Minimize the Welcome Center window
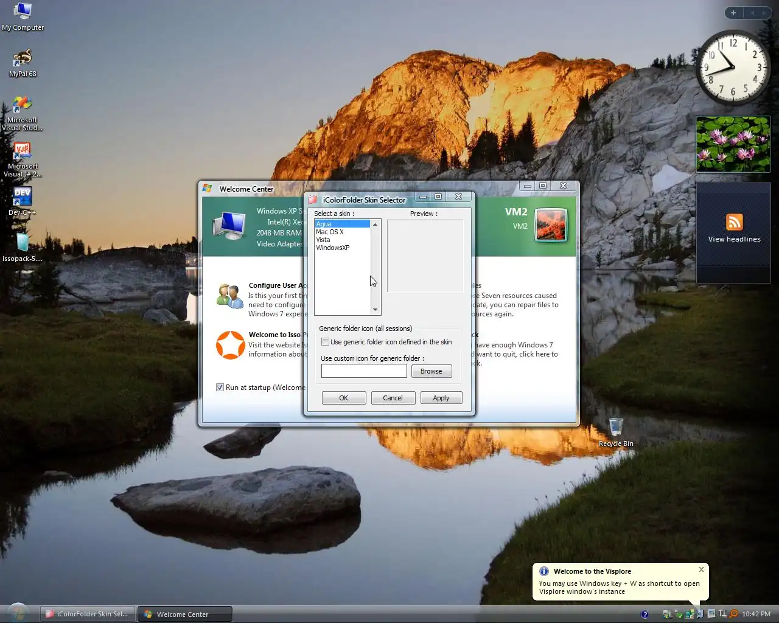 tap(528, 186)
